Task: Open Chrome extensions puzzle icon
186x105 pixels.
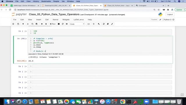Action: coord(168,10)
